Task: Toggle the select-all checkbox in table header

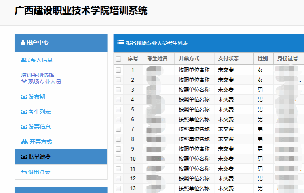Action: (118, 59)
